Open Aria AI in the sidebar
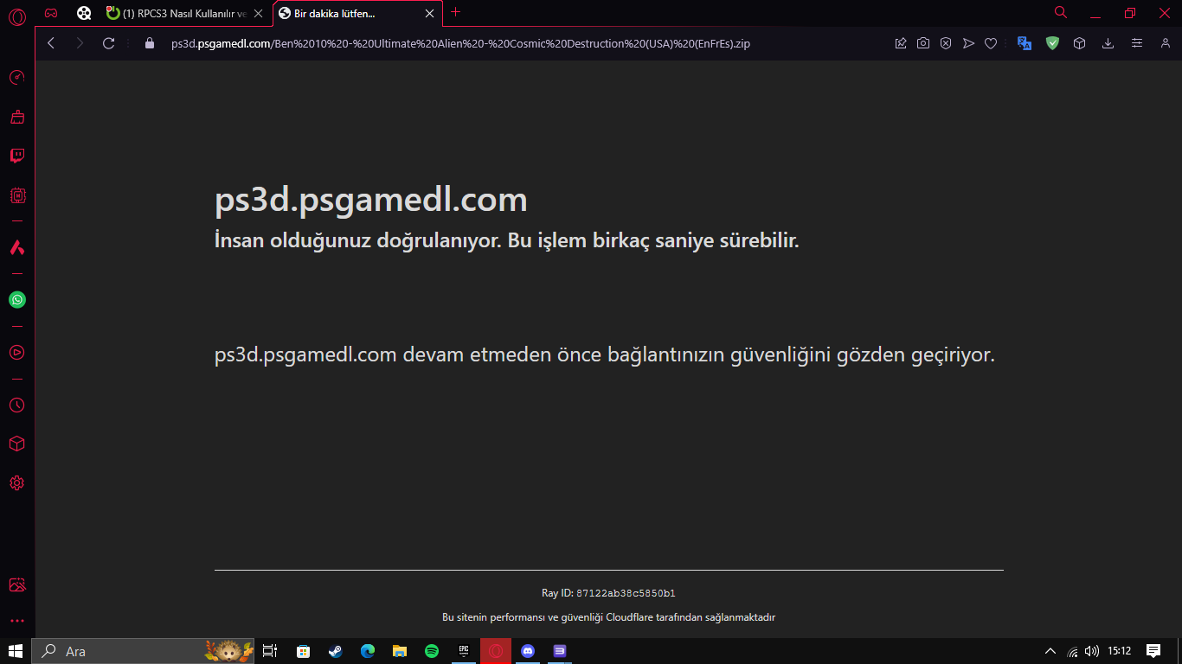 [x=16, y=247]
